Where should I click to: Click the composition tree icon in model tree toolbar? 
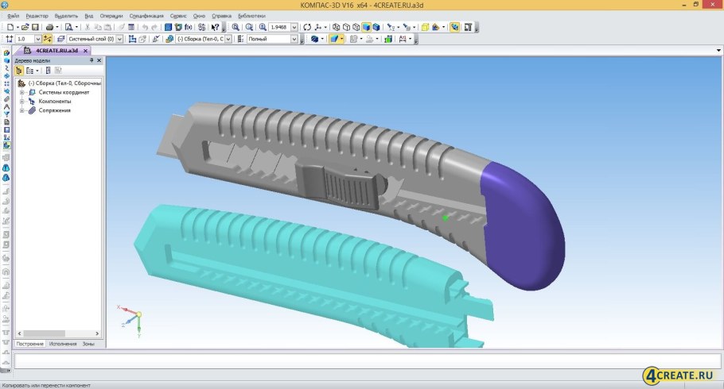click(30, 71)
